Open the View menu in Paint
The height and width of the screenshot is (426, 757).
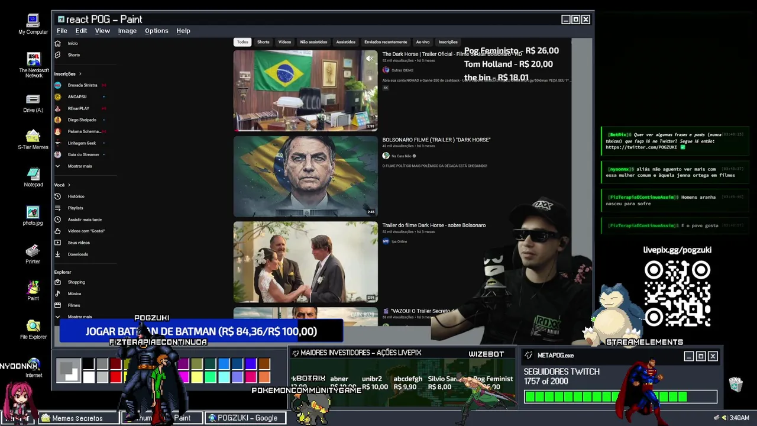102,31
